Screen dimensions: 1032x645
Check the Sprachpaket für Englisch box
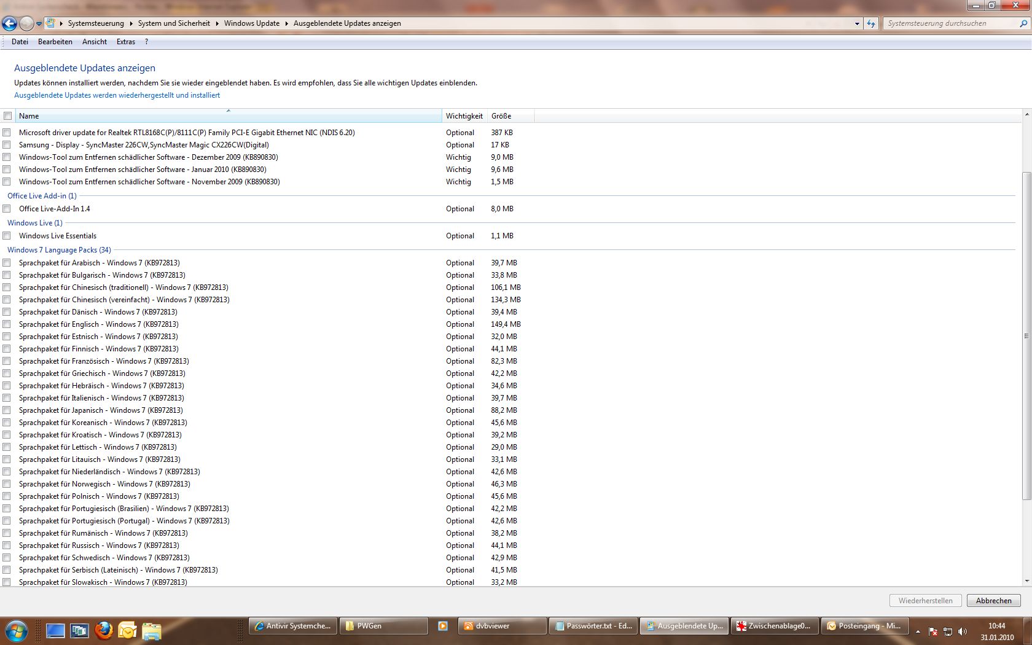coord(7,324)
